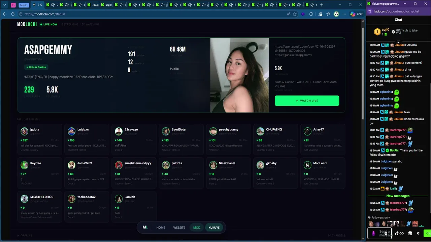Viewport: 431px width, 242px height.
Task: Click the purple microphone icon in chat
Action: (373, 233)
